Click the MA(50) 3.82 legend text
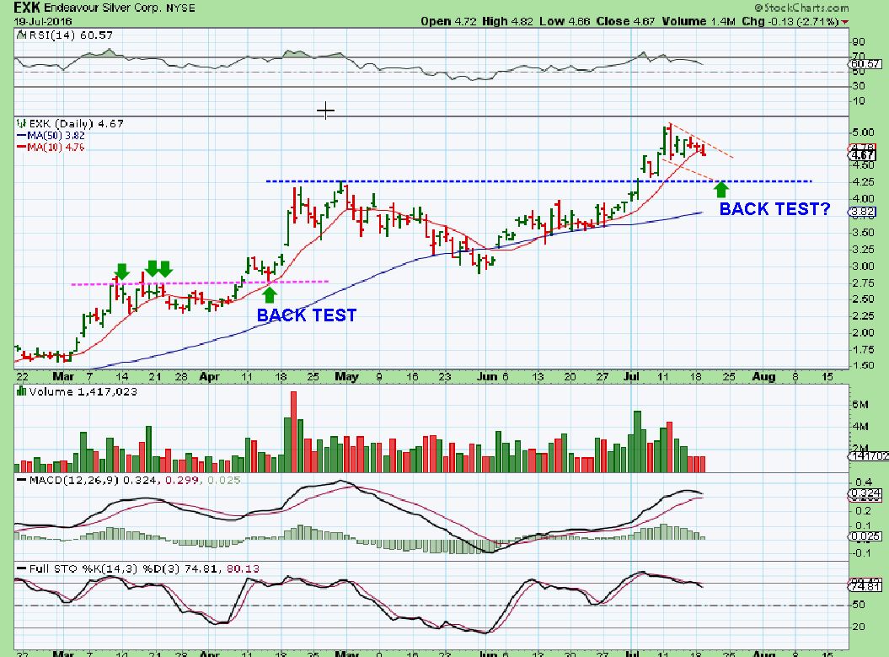The height and width of the screenshot is (657, 889). (x=56, y=136)
